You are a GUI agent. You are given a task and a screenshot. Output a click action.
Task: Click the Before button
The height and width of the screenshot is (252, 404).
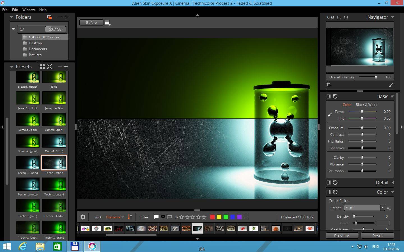coord(91,22)
